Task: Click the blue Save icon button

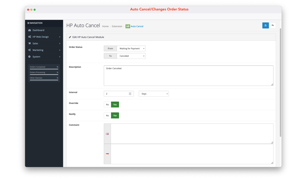Action: pos(265,25)
